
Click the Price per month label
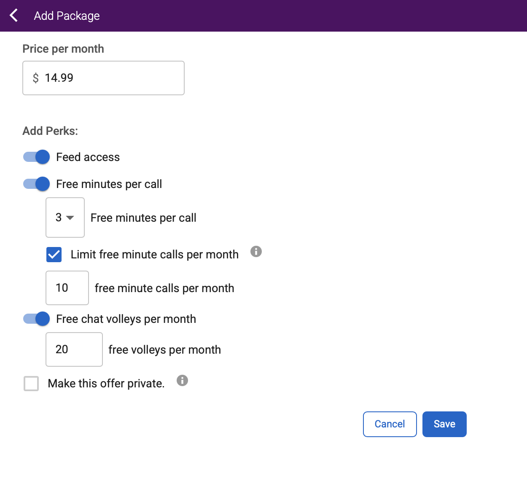63,49
